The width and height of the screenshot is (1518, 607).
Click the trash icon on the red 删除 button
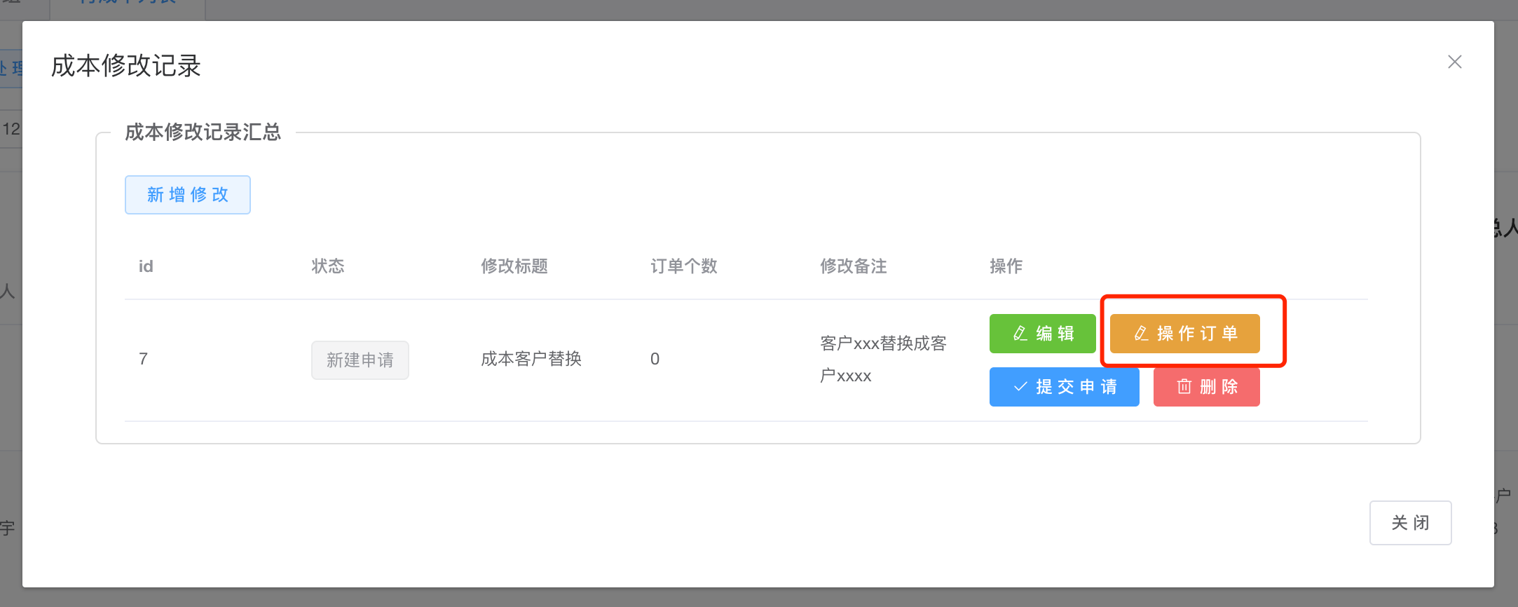coord(1184,387)
